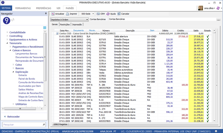Click the table scroll-down arrow
The height and width of the screenshot is (133, 223).
pyautogui.click(x=214, y=121)
